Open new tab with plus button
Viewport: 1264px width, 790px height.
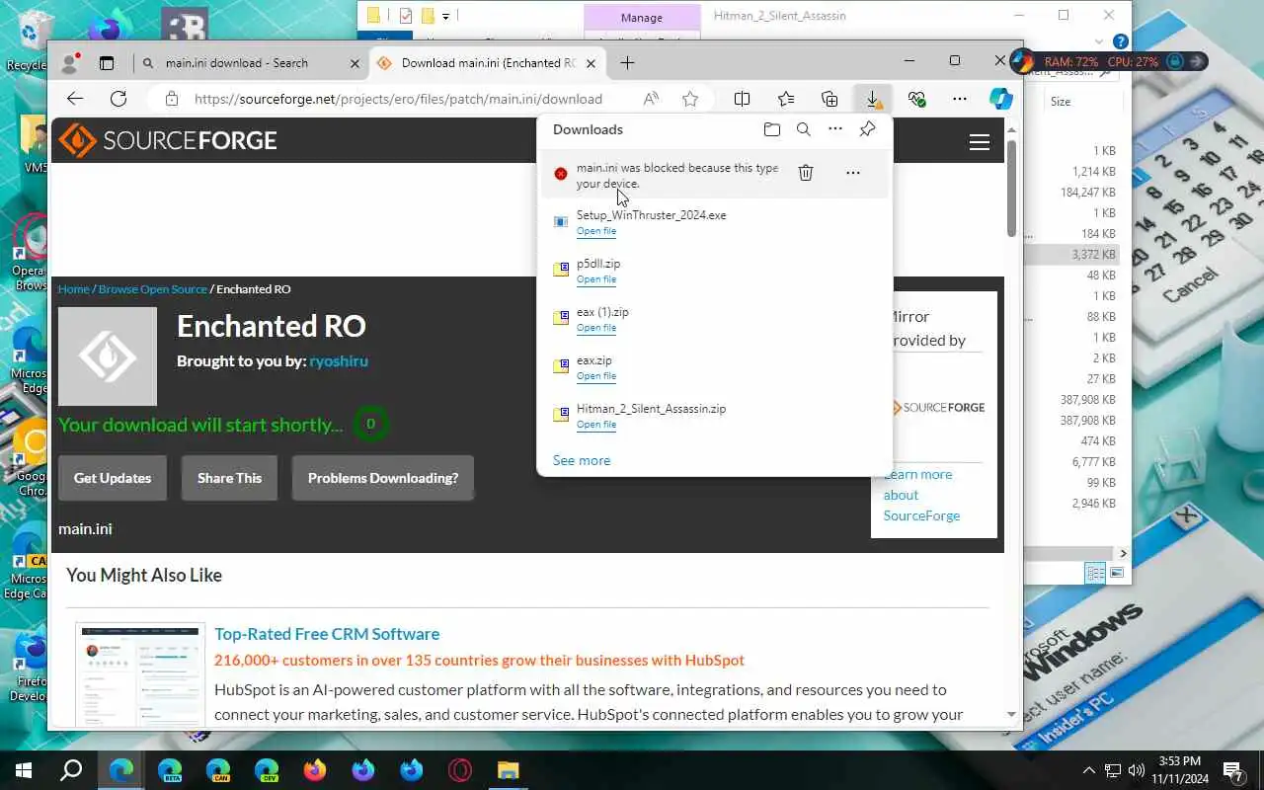tap(627, 63)
